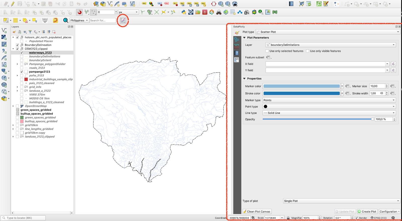Screen dimensions: 402x221
Task: Toggle visibility of waterways_3123 layer
Action: [22, 53]
